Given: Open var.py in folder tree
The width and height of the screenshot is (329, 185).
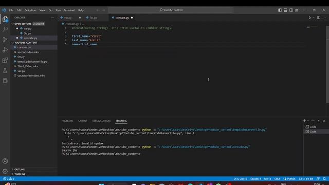Looking at the screenshot, I should 34,71.
